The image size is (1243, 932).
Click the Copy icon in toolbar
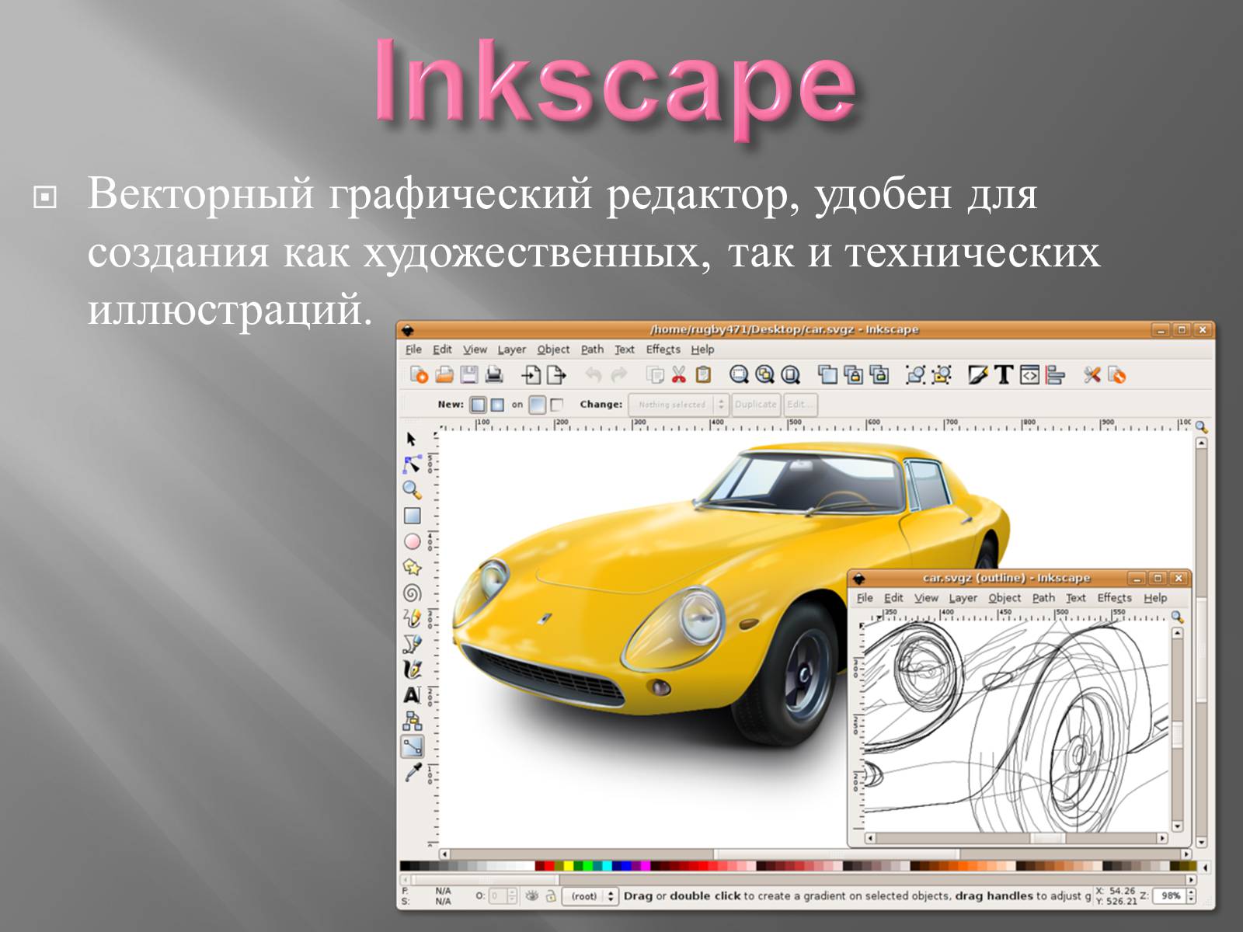(655, 375)
